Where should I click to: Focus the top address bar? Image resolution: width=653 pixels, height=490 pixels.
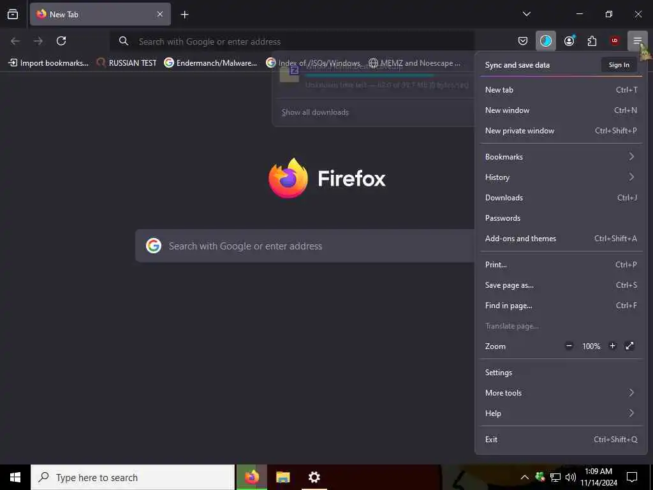pyautogui.click(x=291, y=41)
